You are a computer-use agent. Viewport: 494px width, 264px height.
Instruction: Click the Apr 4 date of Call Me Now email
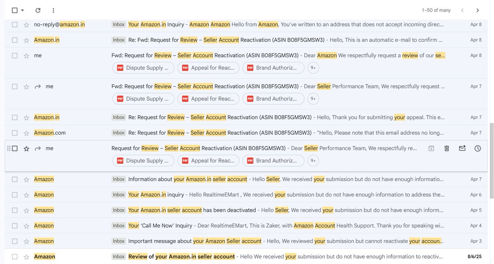tap(476, 226)
